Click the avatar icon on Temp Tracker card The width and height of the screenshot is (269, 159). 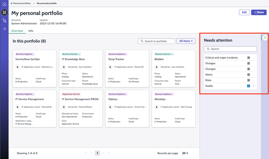click(110, 67)
